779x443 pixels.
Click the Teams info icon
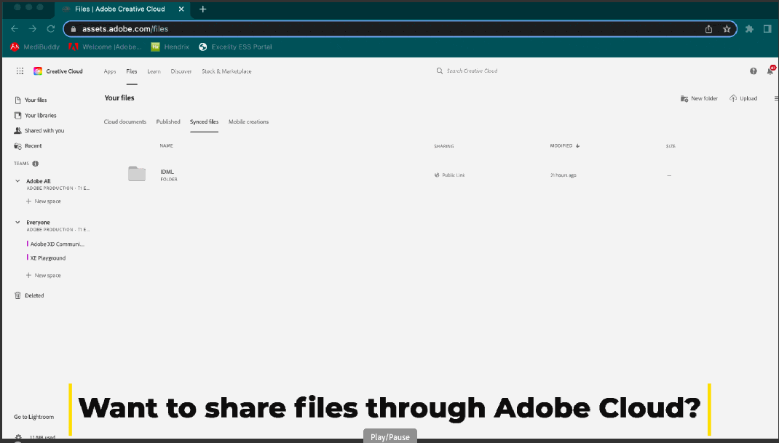click(35, 164)
